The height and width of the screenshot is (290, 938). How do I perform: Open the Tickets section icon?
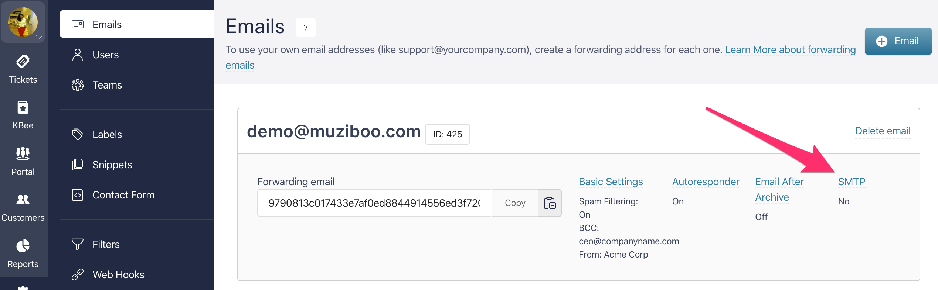(23, 61)
